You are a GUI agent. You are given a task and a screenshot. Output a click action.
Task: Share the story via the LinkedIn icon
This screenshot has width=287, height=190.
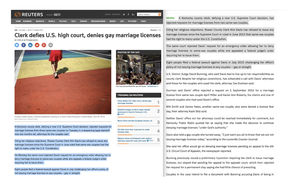point(30,45)
